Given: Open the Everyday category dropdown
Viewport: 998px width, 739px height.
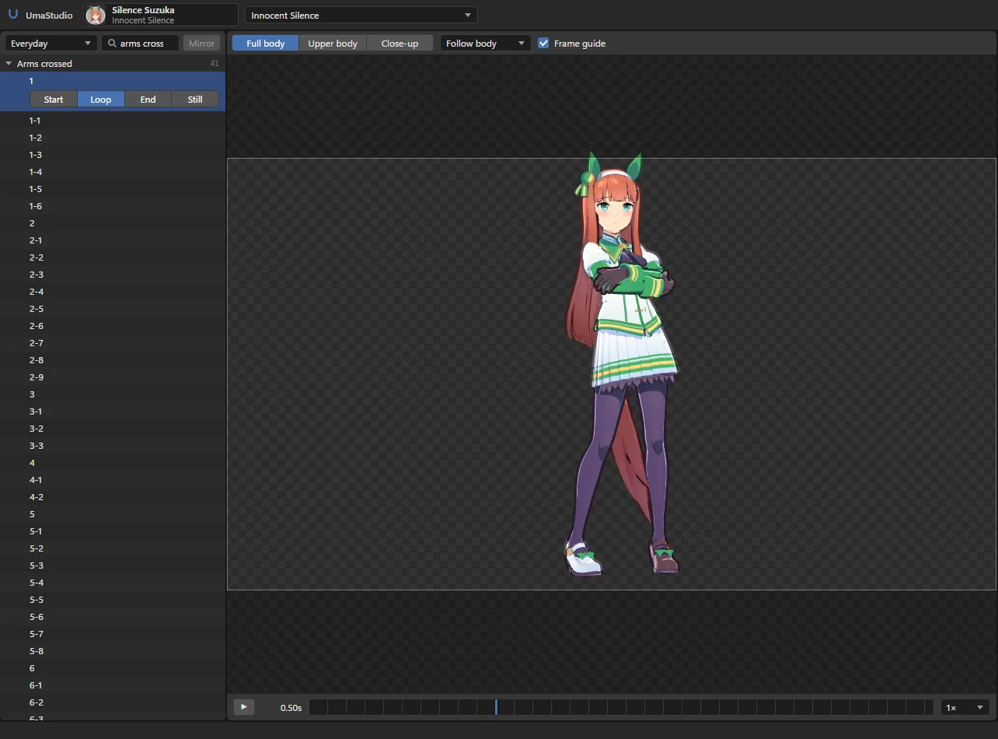Looking at the screenshot, I should point(51,44).
